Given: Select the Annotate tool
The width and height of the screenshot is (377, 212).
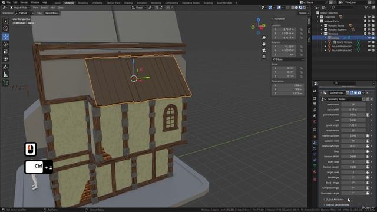Looking at the screenshot, I should [x=5, y=67].
